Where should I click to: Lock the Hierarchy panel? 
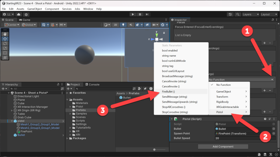(x=58, y=84)
